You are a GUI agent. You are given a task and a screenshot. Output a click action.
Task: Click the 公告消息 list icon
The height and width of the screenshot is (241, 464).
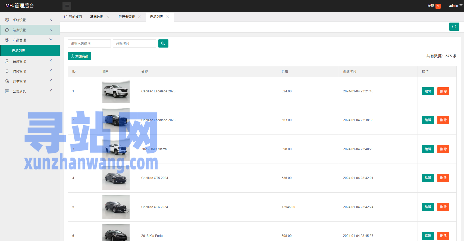click(7, 91)
